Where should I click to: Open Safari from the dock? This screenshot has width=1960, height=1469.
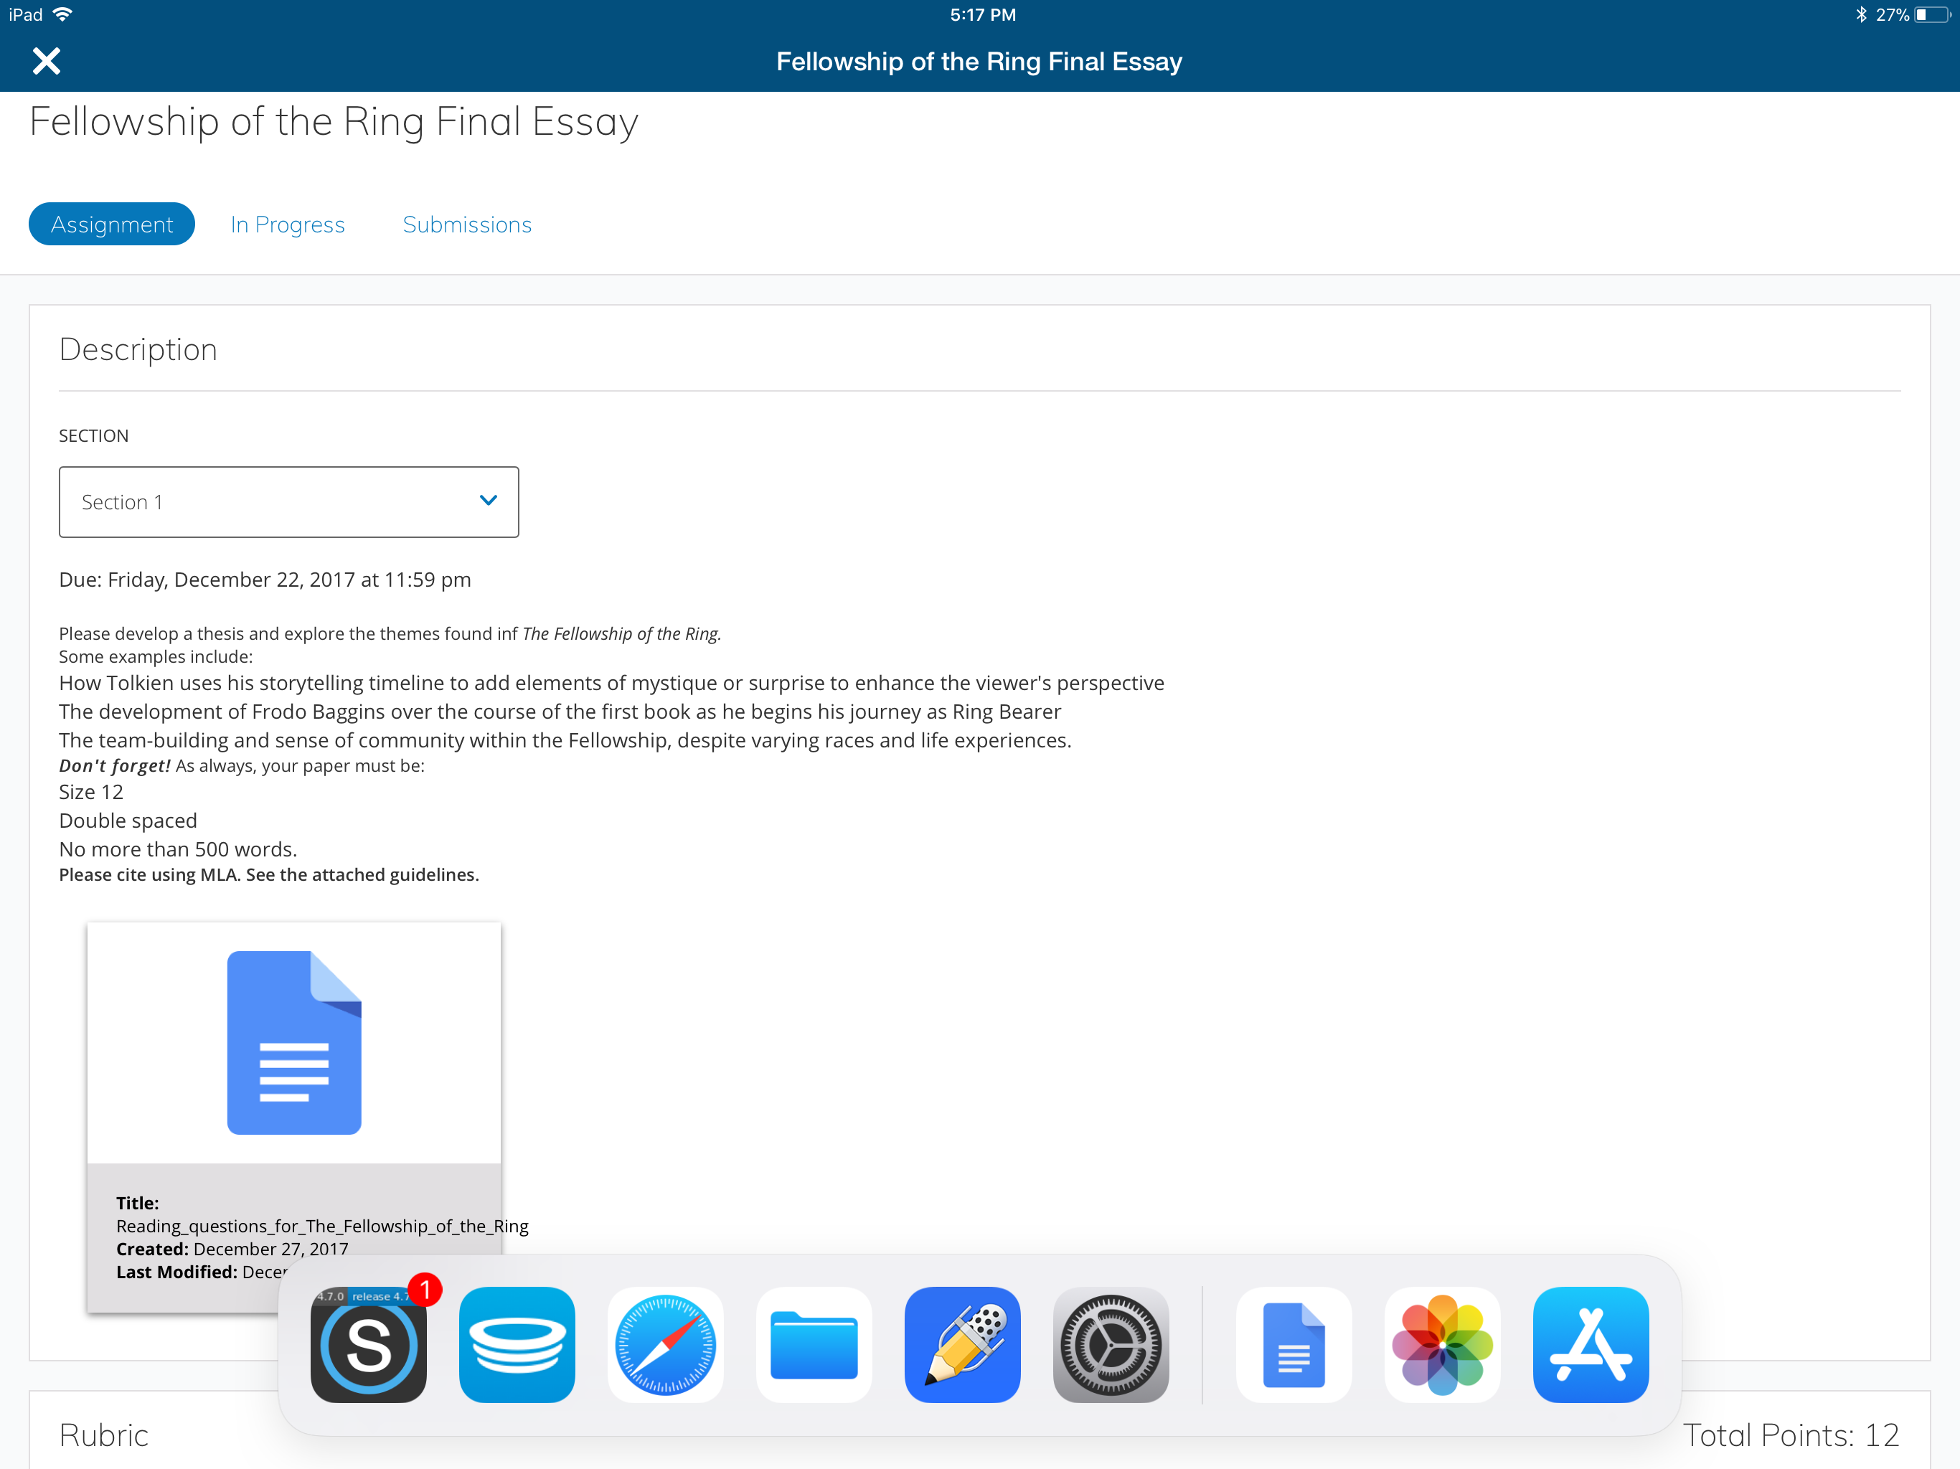[666, 1344]
